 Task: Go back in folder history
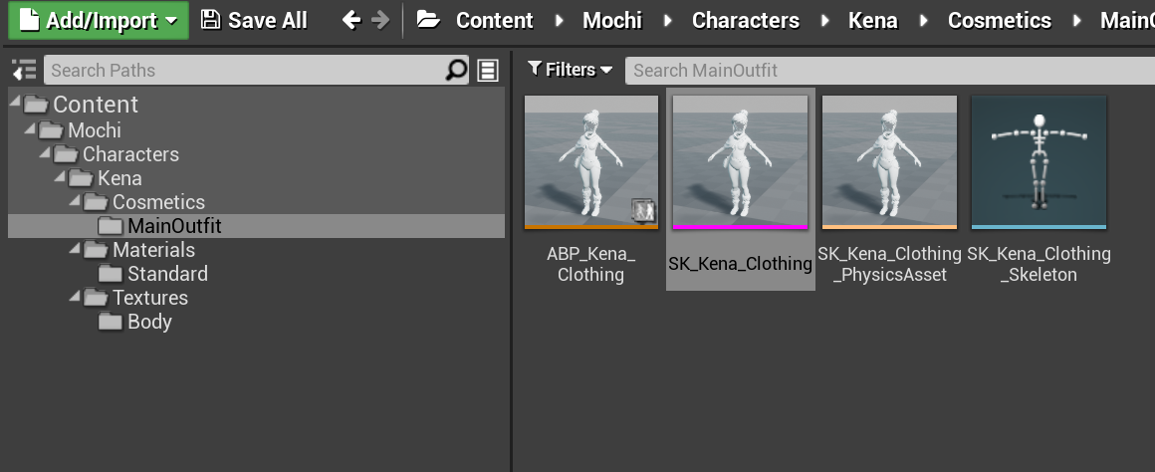pos(351,20)
